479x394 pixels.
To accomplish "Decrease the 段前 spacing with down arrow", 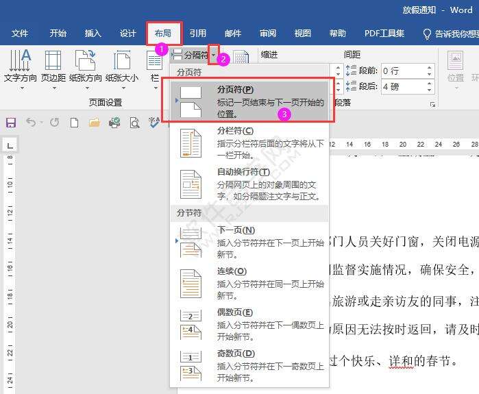I will pyautogui.click(x=429, y=74).
